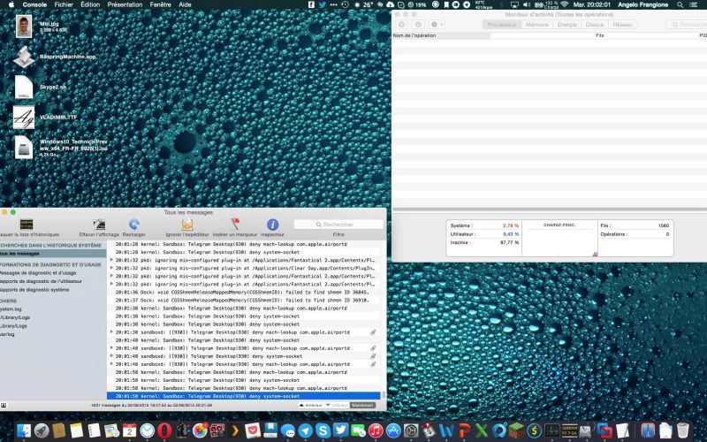Click paperclip on 20:01:40 sandboxd system-socket row
Image resolution: width=707 pixels, height=442 pixels.
click(x=373, y=356)
